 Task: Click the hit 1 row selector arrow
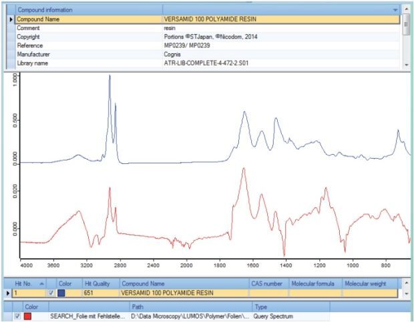coord(8,293)
